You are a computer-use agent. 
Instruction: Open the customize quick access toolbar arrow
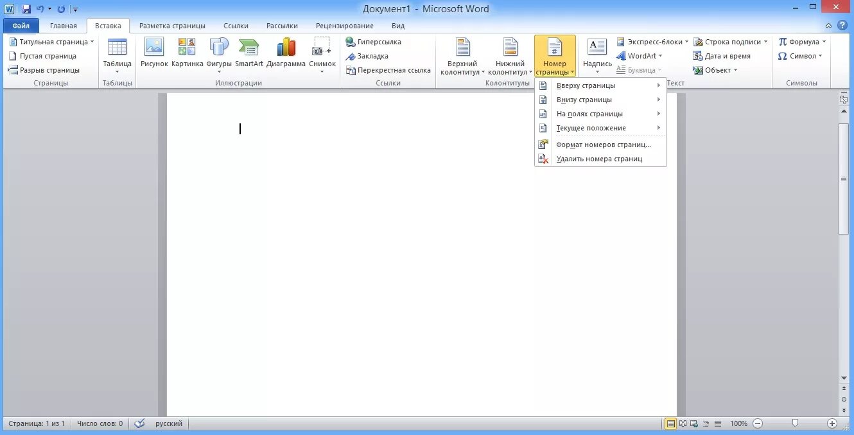pos(75,9)
